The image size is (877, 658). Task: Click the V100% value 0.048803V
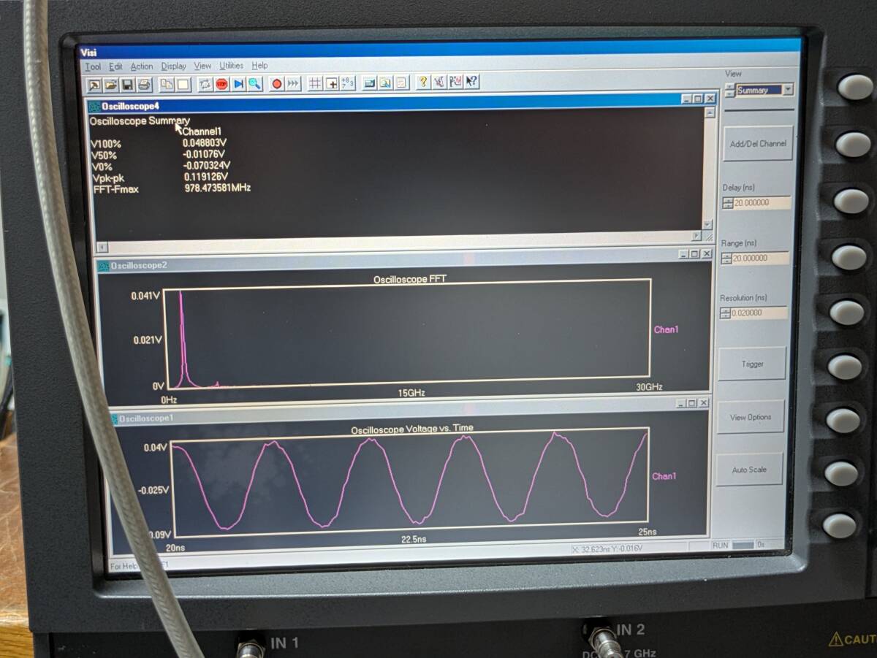click(205, 143)
